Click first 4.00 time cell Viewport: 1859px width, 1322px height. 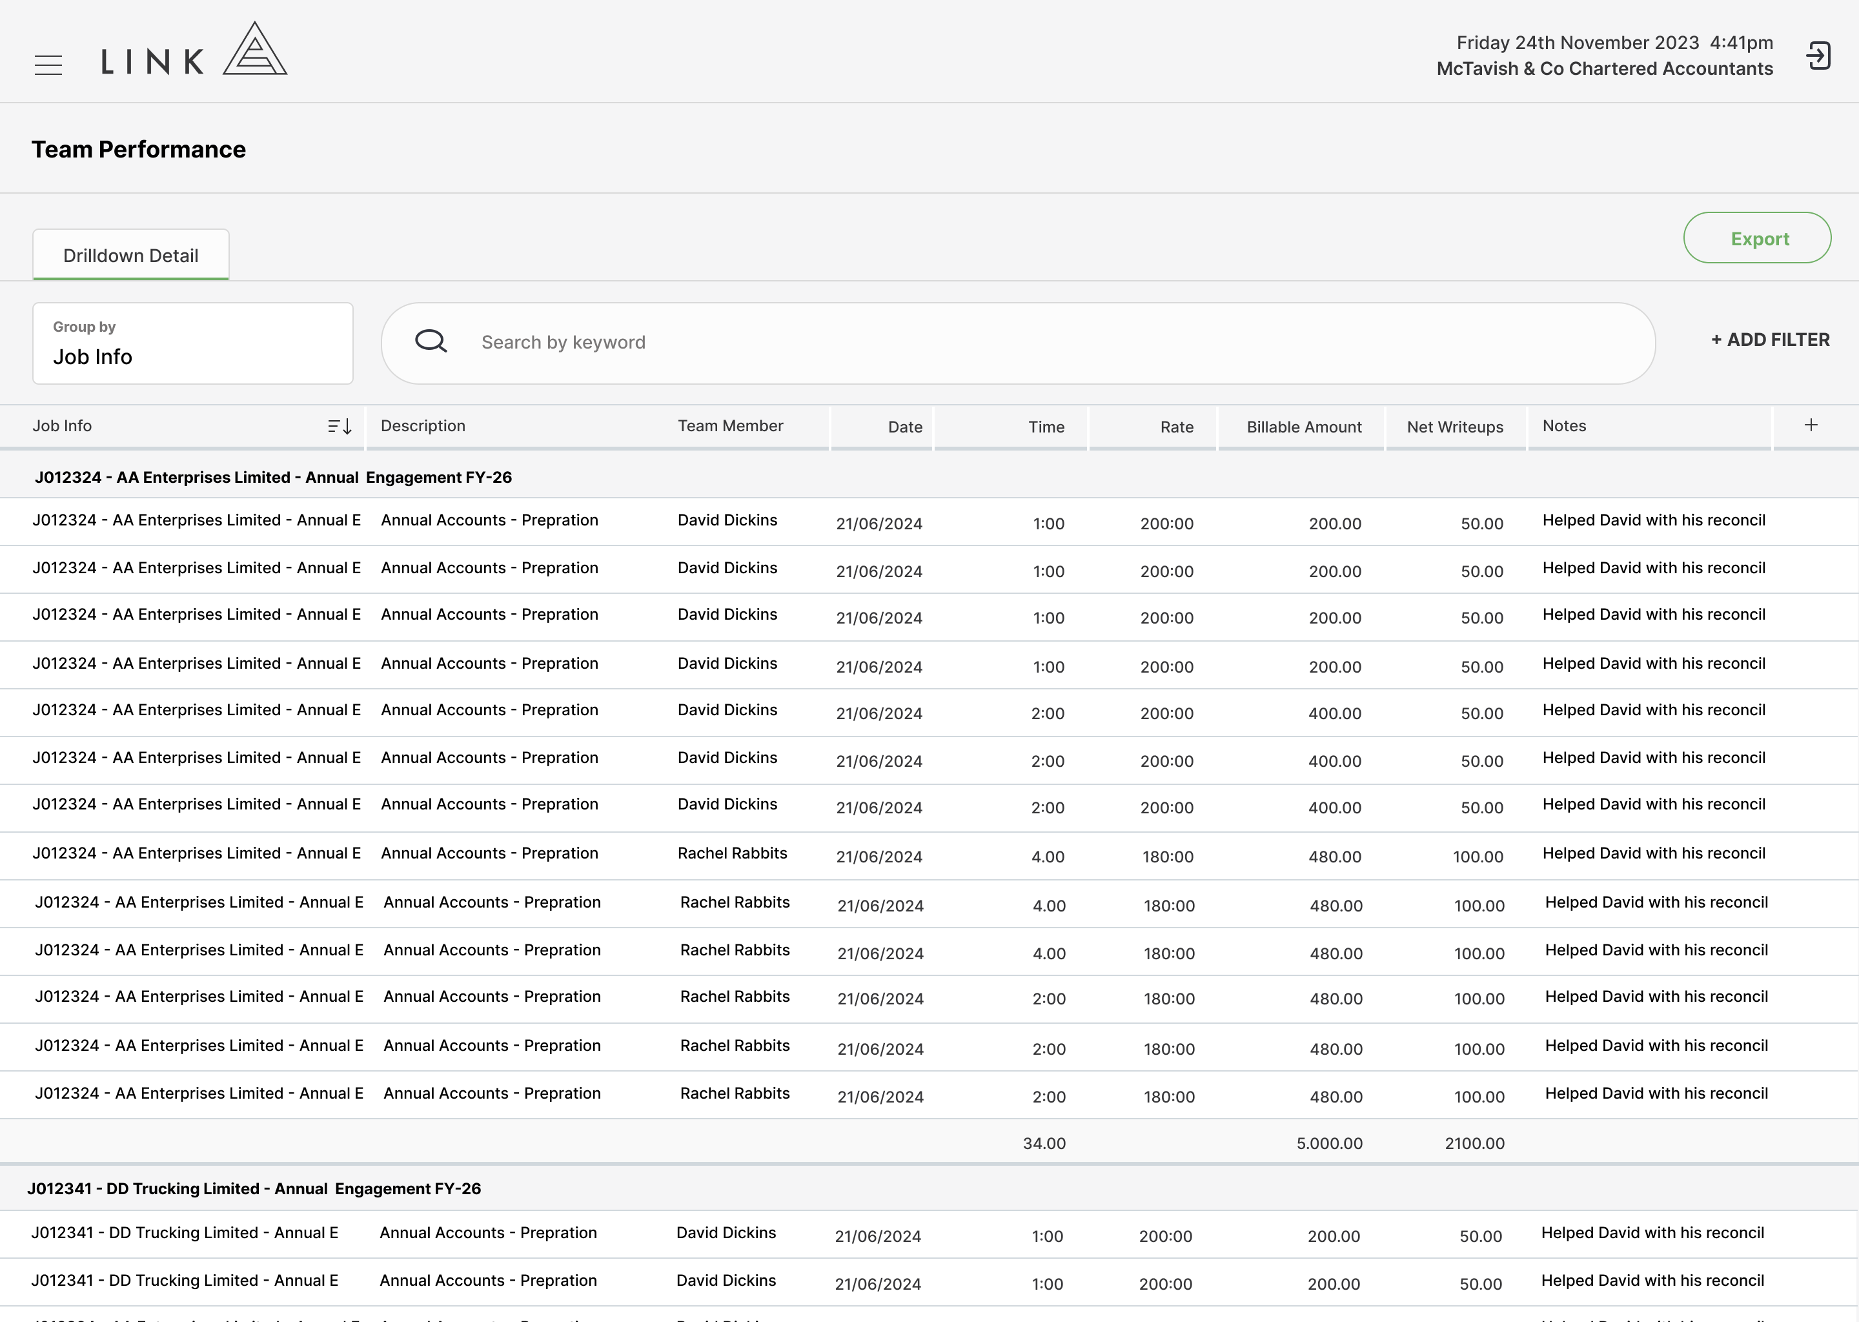click(1048, 857)
